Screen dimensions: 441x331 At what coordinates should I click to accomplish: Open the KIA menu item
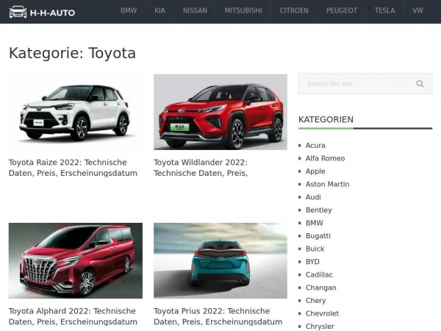pos(159,11)
